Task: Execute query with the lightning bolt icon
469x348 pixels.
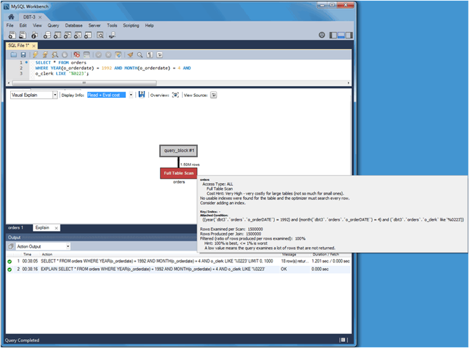Action: pyautogui.click(x=35, y=55)
